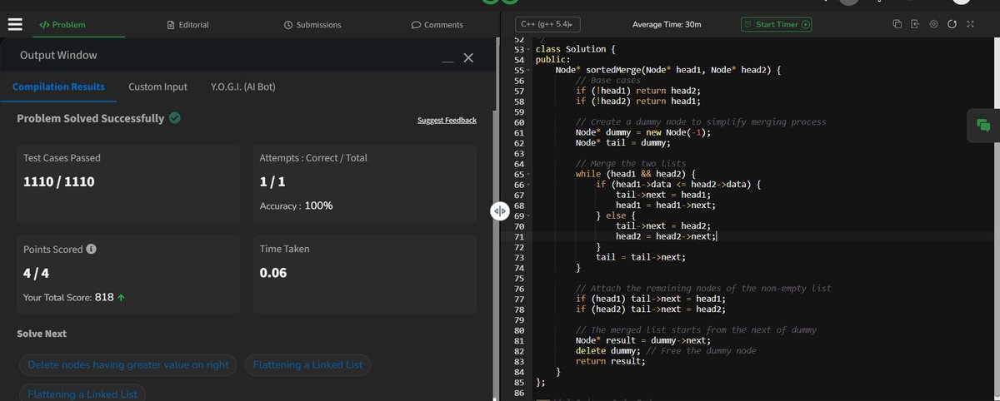Collapse code fold arrow at line 53
Screen dimensions: 1000x401
(528, 49)
